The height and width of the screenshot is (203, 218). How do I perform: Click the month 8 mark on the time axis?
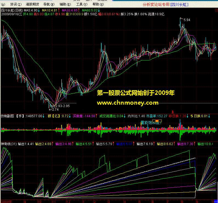182,201
